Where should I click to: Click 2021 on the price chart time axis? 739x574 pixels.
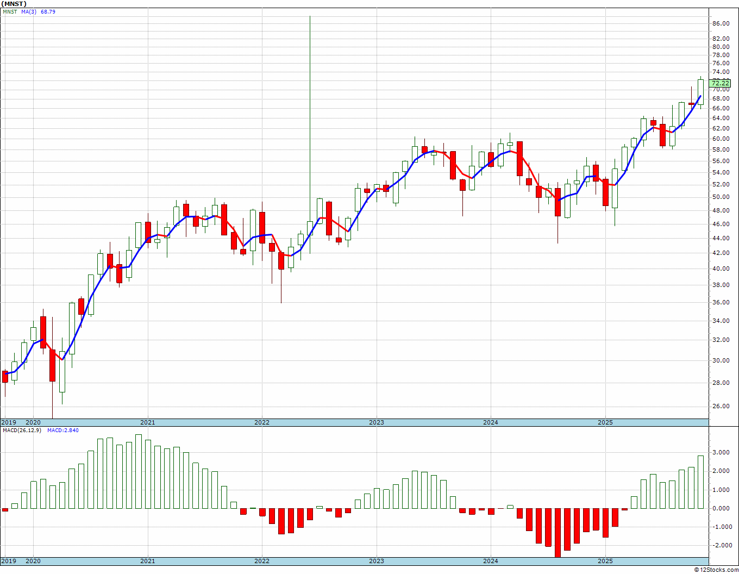click(x=148, y=422)
